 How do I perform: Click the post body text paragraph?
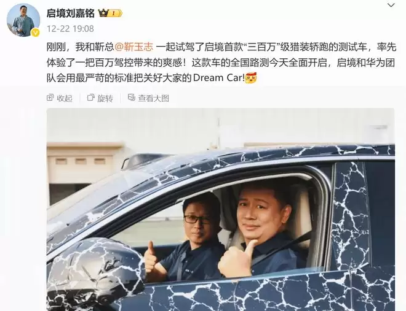point(221,63)
